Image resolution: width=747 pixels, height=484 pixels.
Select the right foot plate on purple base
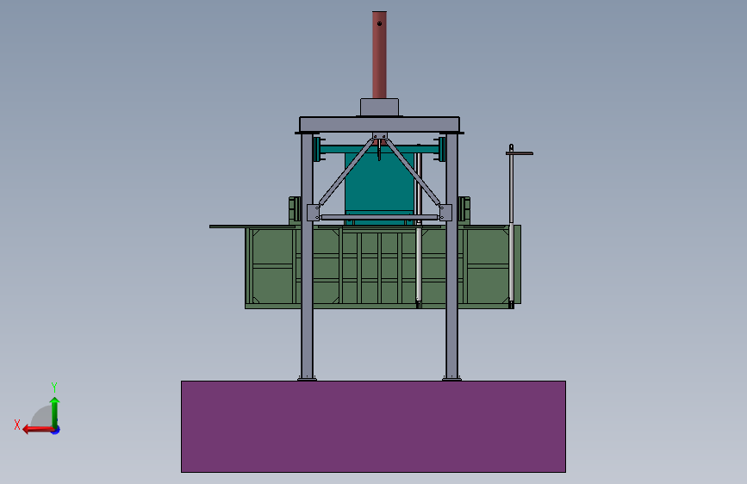coord(451,379)
